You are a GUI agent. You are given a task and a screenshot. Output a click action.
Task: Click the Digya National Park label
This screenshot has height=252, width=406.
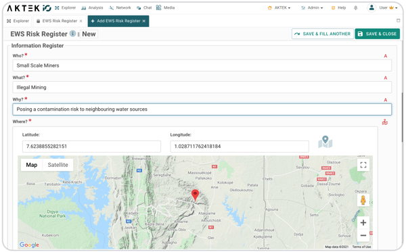coord(53,213)
